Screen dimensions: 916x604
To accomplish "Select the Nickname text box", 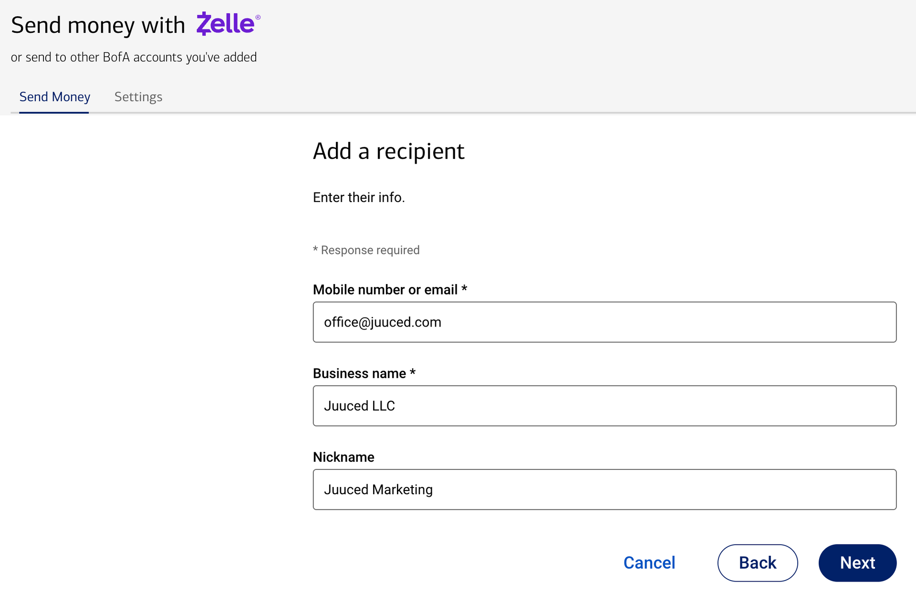I will click(604, 489).
